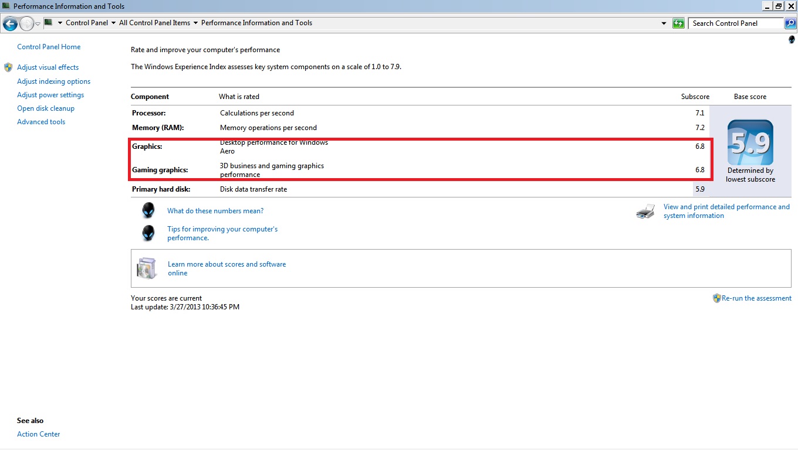
Task: Click the alien icon beside the performance tips link
Action: [148, 233]
